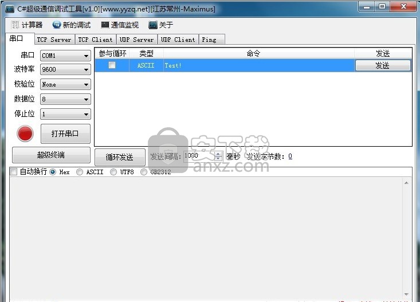Close the communication debug tool window

(x=403, y=7)
